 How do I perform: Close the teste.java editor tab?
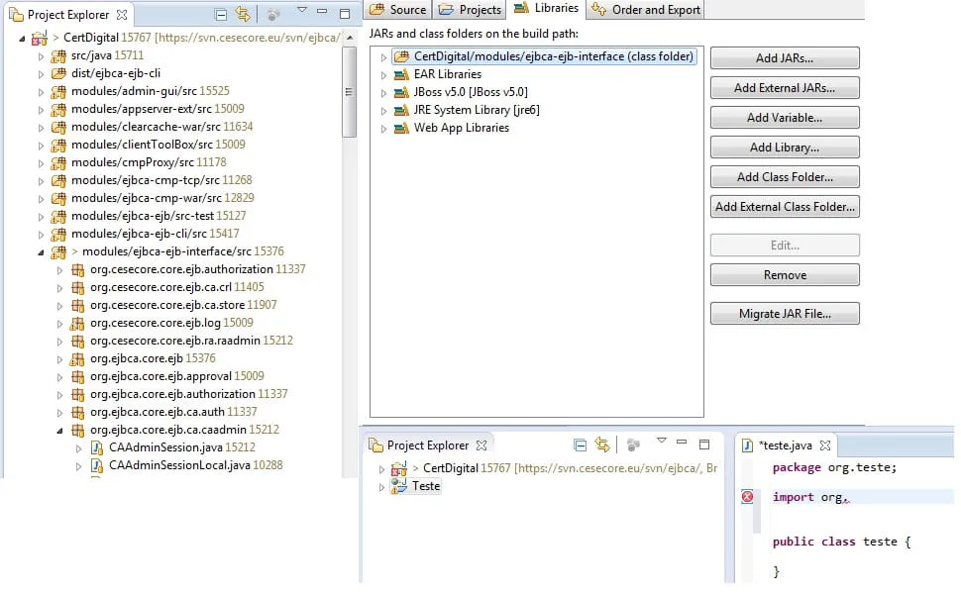pos(825,445)
